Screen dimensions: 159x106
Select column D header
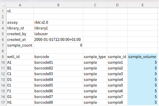pos(117,5)
